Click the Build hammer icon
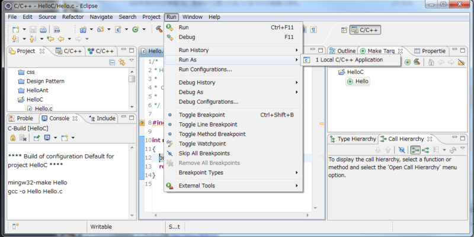This screenshot has width=474, height=237. 159,29
